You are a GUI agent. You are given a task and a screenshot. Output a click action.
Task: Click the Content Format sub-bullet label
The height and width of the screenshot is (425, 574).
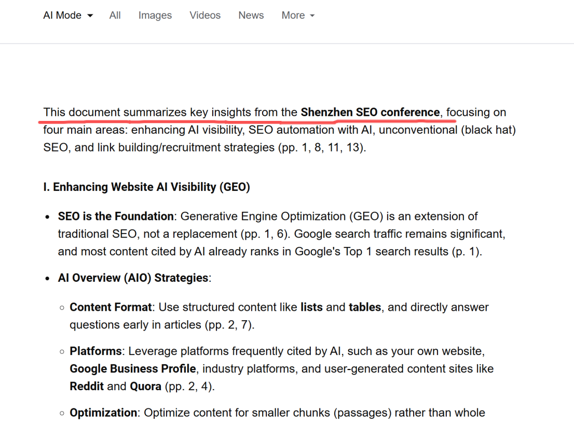(x=111, y=307)
